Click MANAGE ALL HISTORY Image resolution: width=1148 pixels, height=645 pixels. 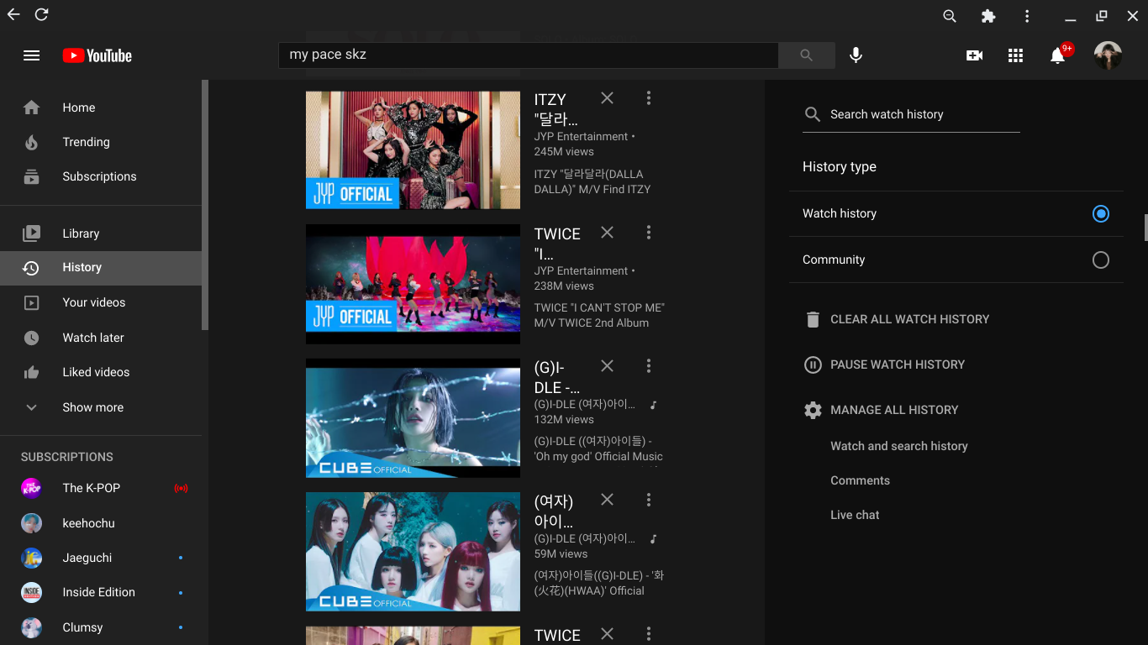(881, 410)
